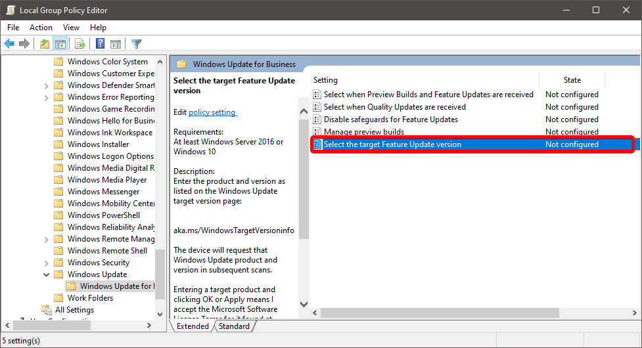
Task: Switch to the Standard tab
Action: click(234, 326)
